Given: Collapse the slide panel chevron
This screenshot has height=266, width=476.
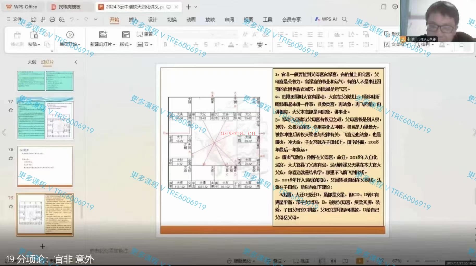Looking at the screenshot, I should tap(76, 62).
